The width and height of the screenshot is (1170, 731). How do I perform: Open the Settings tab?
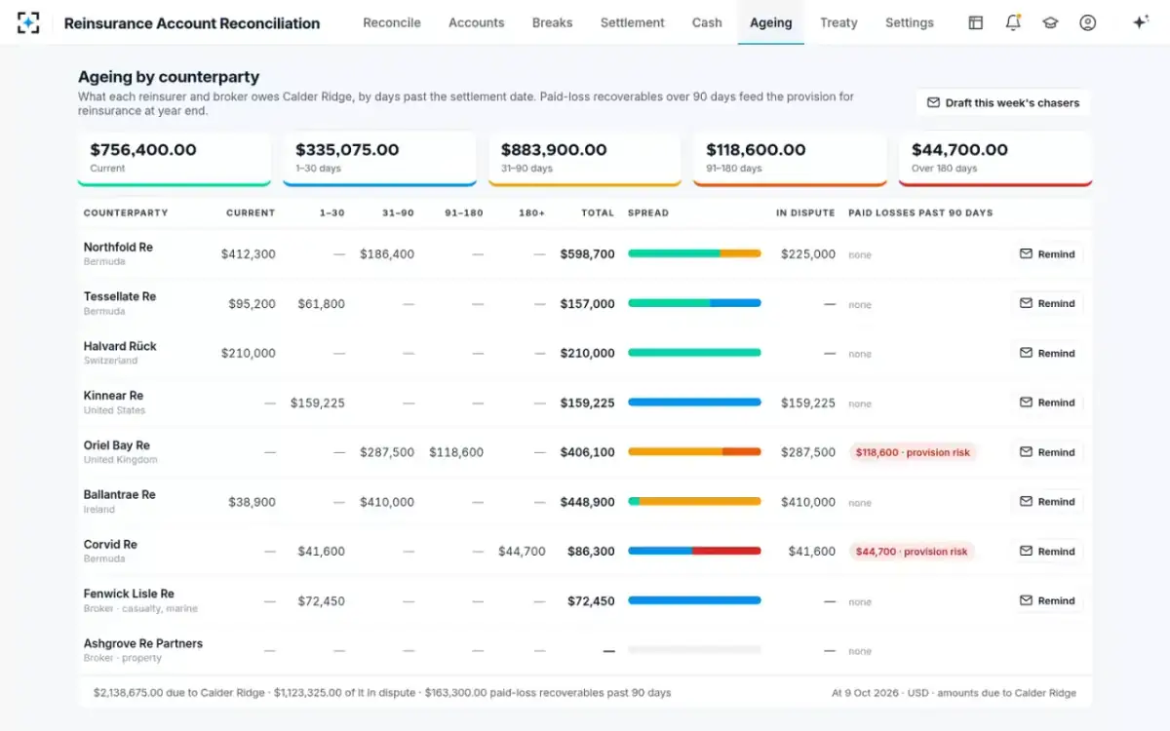coord(910,22)
